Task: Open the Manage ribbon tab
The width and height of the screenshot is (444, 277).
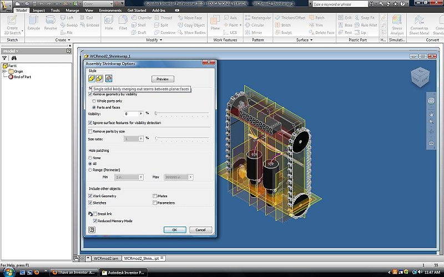Action: 72,10
